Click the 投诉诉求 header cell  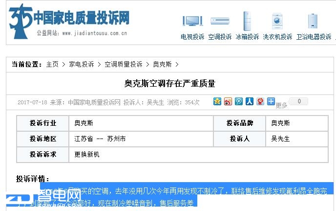[43, 155]
